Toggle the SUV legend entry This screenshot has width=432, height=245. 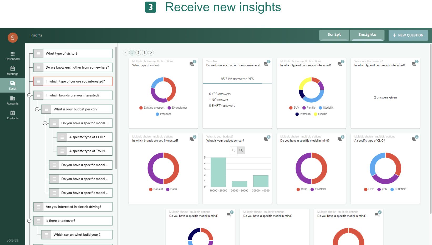(294, 108)
